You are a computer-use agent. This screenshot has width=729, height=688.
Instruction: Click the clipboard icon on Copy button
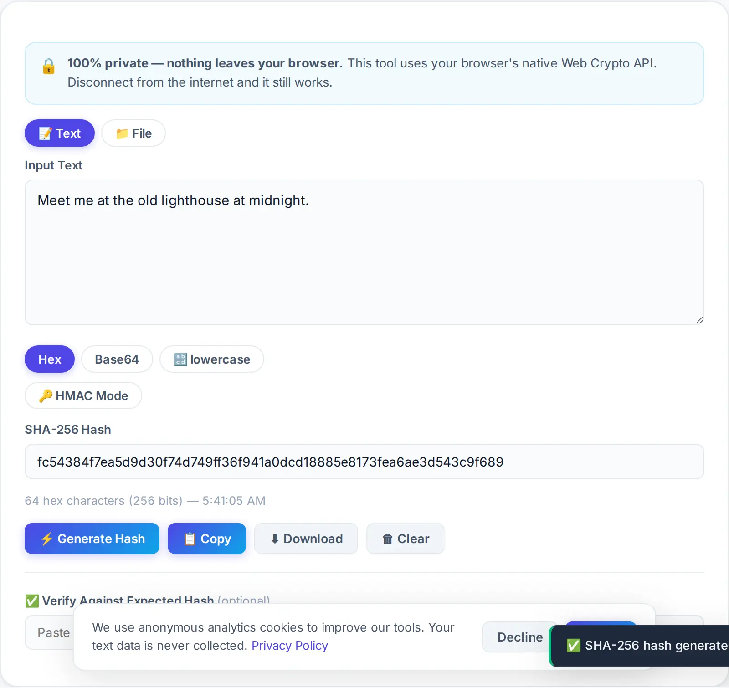pyautogui.click(x=190, y=539)
